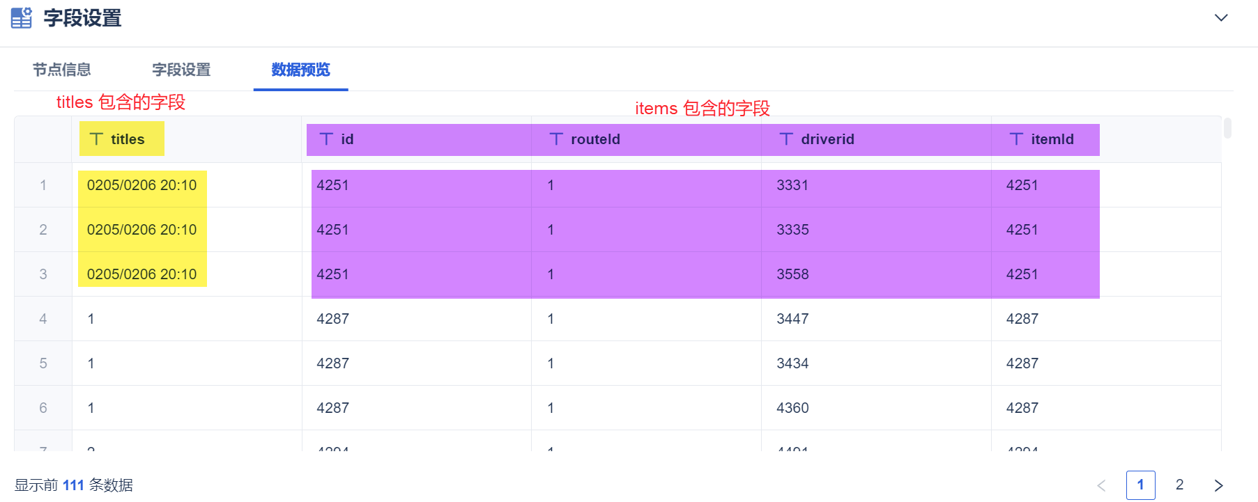1258x502 pixels.
Task: Click the text type icon beside id
Action: [x=326, y=139]
